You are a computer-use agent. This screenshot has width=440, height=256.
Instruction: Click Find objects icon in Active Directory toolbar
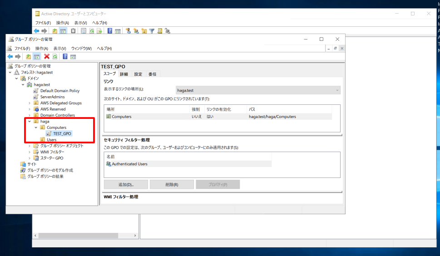coord(160,31)
